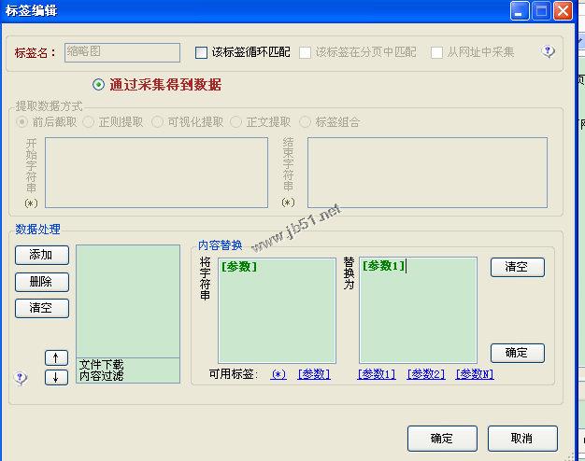Image resolution: width=585 pixels, height=461 pixels.
Task: Cancel the dialog with 取消
Action: 522,439
